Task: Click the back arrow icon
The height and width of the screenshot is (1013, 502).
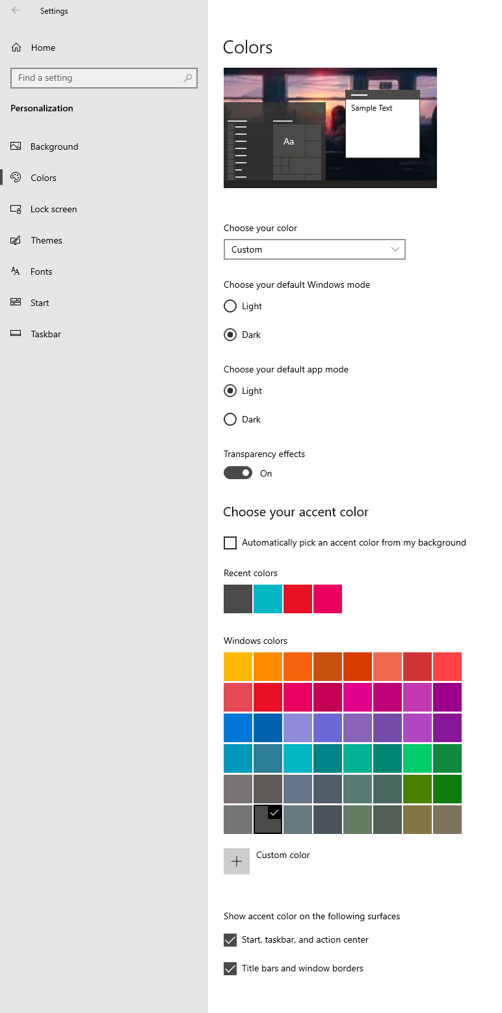Action: pos(16,10)
